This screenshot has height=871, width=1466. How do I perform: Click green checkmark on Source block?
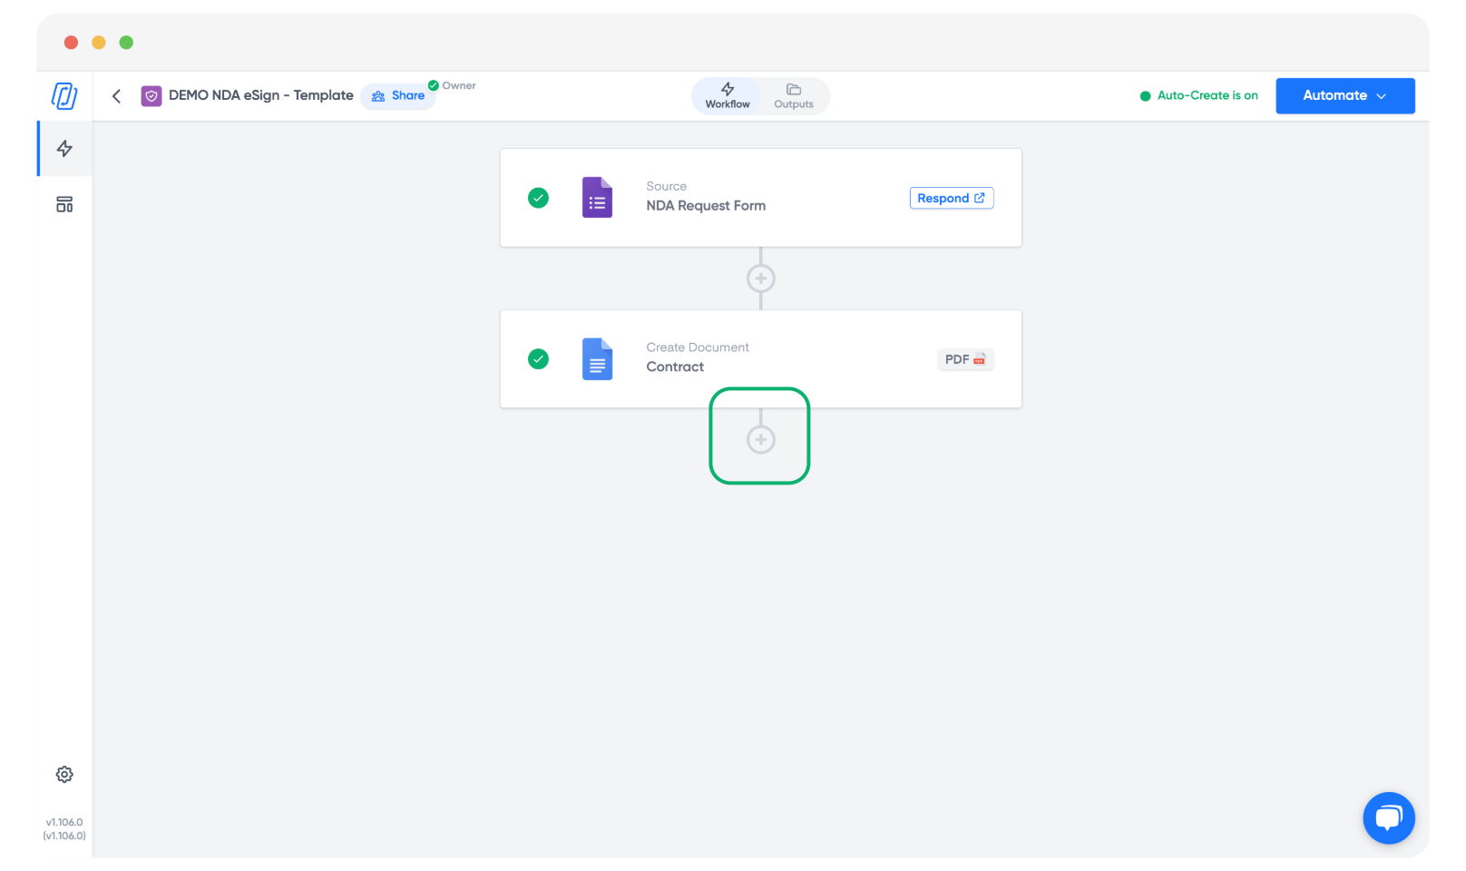tap(538, 198)
